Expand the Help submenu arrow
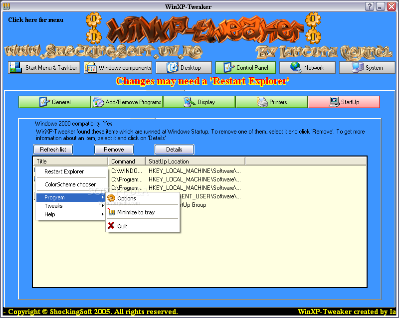Screen dimensions: 399x318 (103, 214)
